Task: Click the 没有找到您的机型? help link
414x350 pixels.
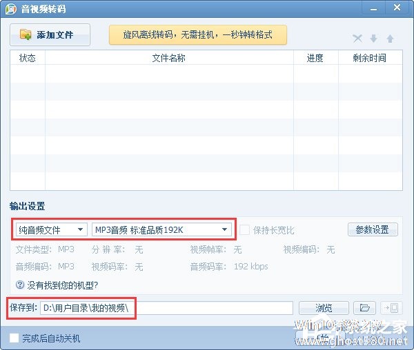Action: (x=63, y=285)
